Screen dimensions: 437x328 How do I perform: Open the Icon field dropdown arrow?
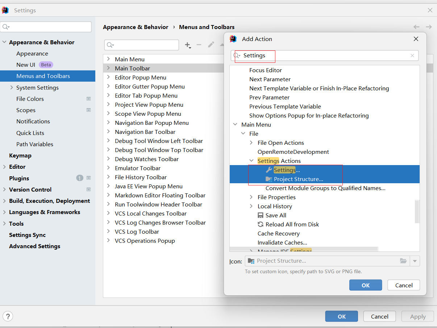click(x=415, y=261)
